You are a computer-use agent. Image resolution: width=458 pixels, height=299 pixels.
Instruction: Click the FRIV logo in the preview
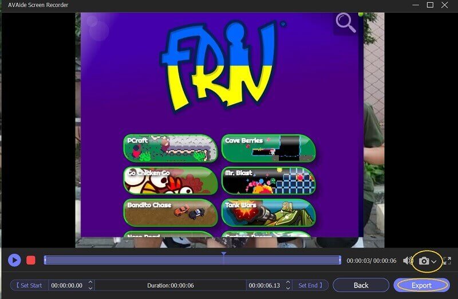coord(219,66)
